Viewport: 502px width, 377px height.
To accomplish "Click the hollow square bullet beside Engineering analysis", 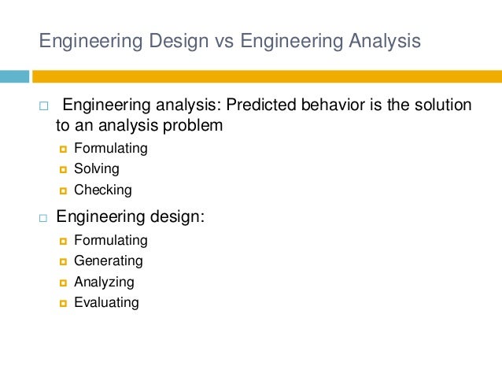I will [x=43, y=106].
